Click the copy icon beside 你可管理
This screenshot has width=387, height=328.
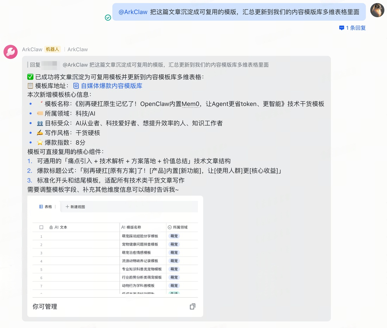(x=193, y=306)
